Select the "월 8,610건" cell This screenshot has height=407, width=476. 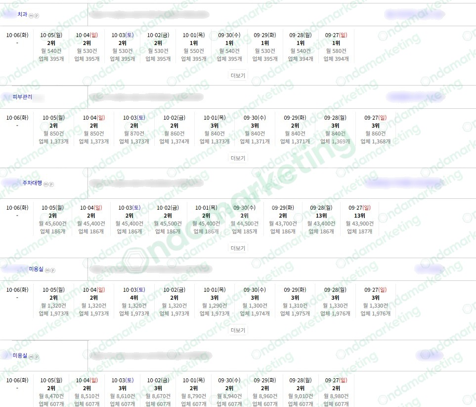[123, 396]
